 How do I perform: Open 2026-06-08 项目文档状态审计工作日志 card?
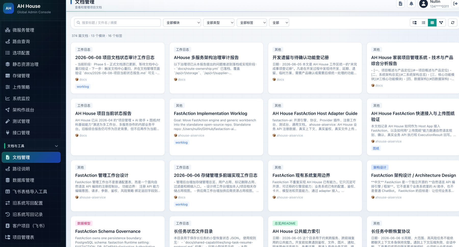[x=118, y=68]
